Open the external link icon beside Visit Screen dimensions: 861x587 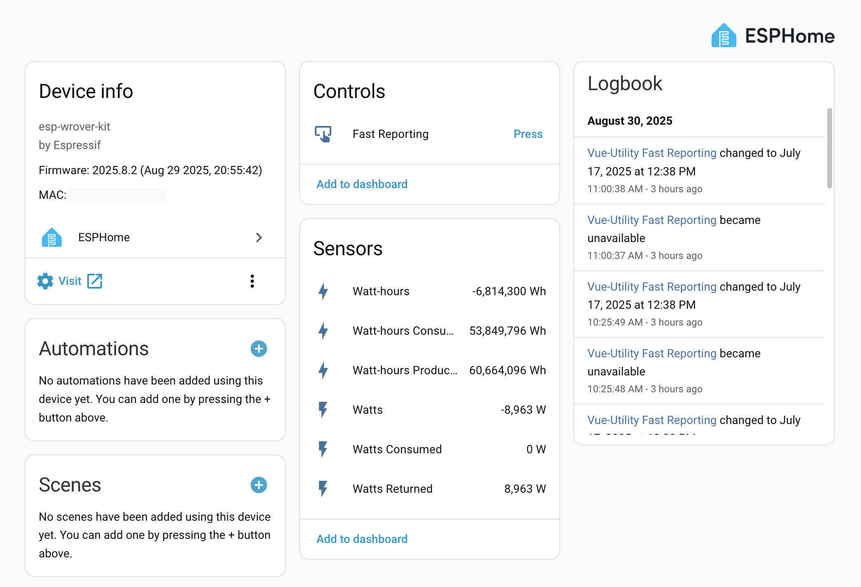click(95, 281)
